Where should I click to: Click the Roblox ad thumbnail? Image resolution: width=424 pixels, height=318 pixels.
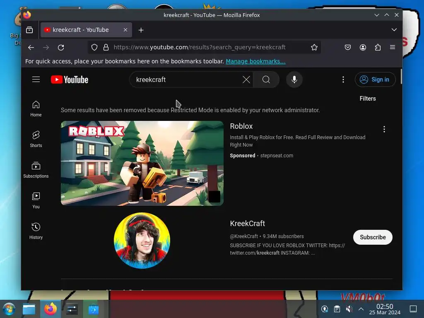coord(142,163)
